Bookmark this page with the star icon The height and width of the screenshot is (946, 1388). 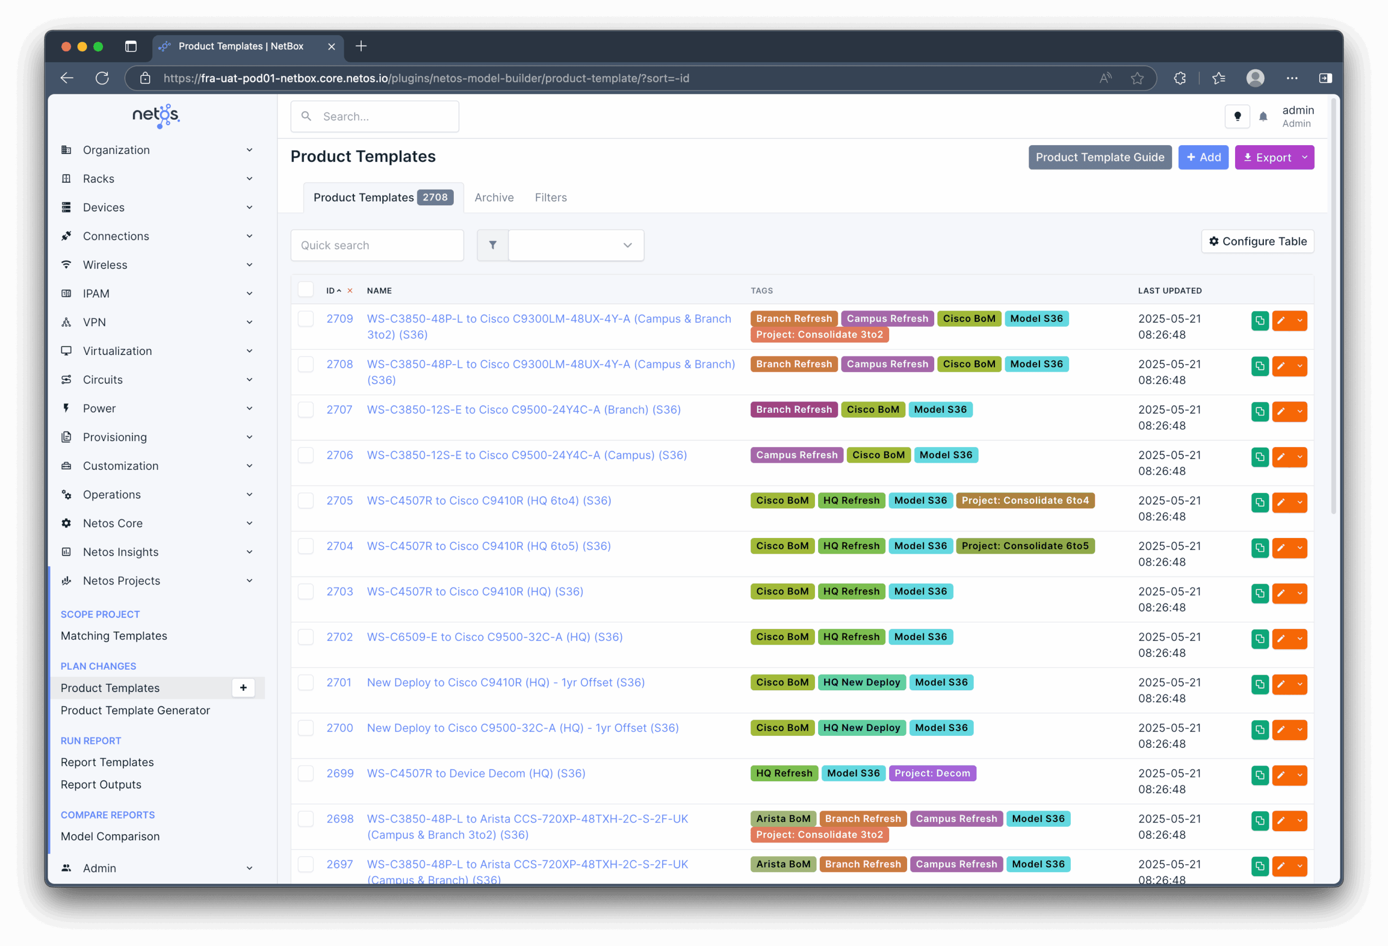1136,78
